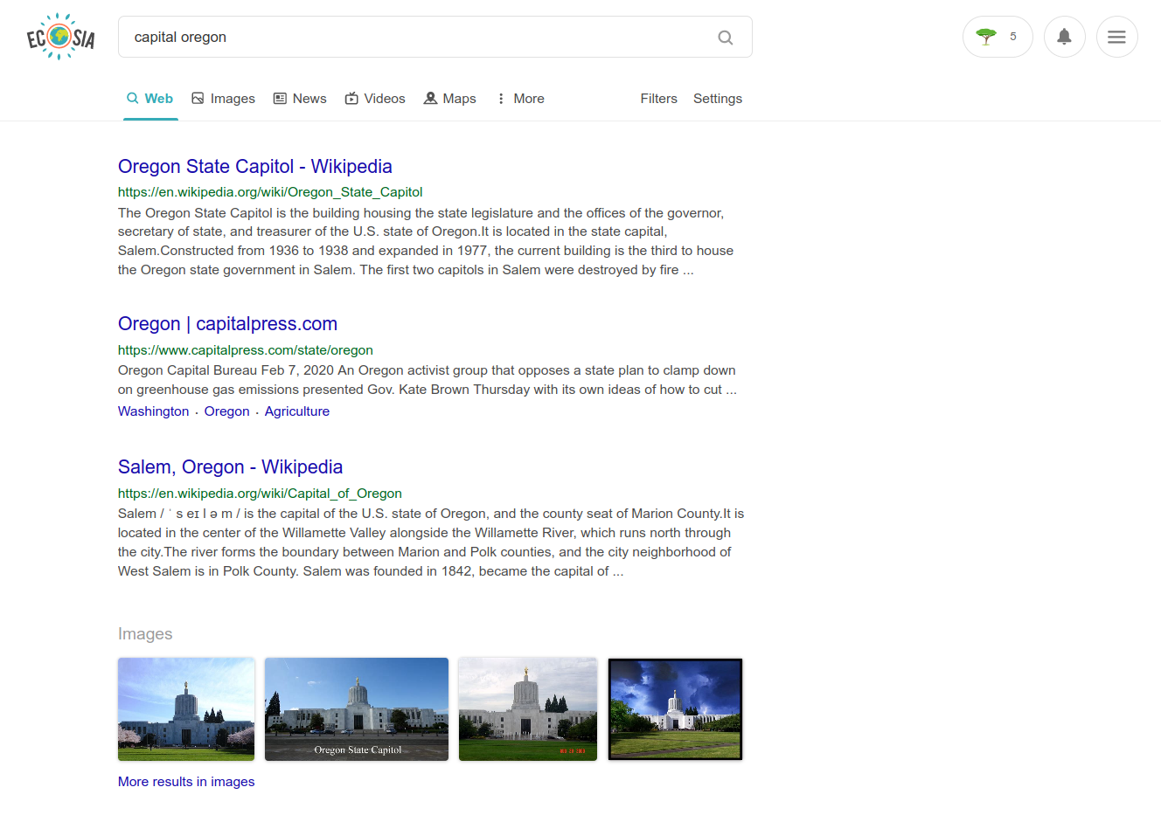Open black-bordered capitol image with stormy sky
Viewport: 1161px width, 815px height.
click(x=675, y=709)
